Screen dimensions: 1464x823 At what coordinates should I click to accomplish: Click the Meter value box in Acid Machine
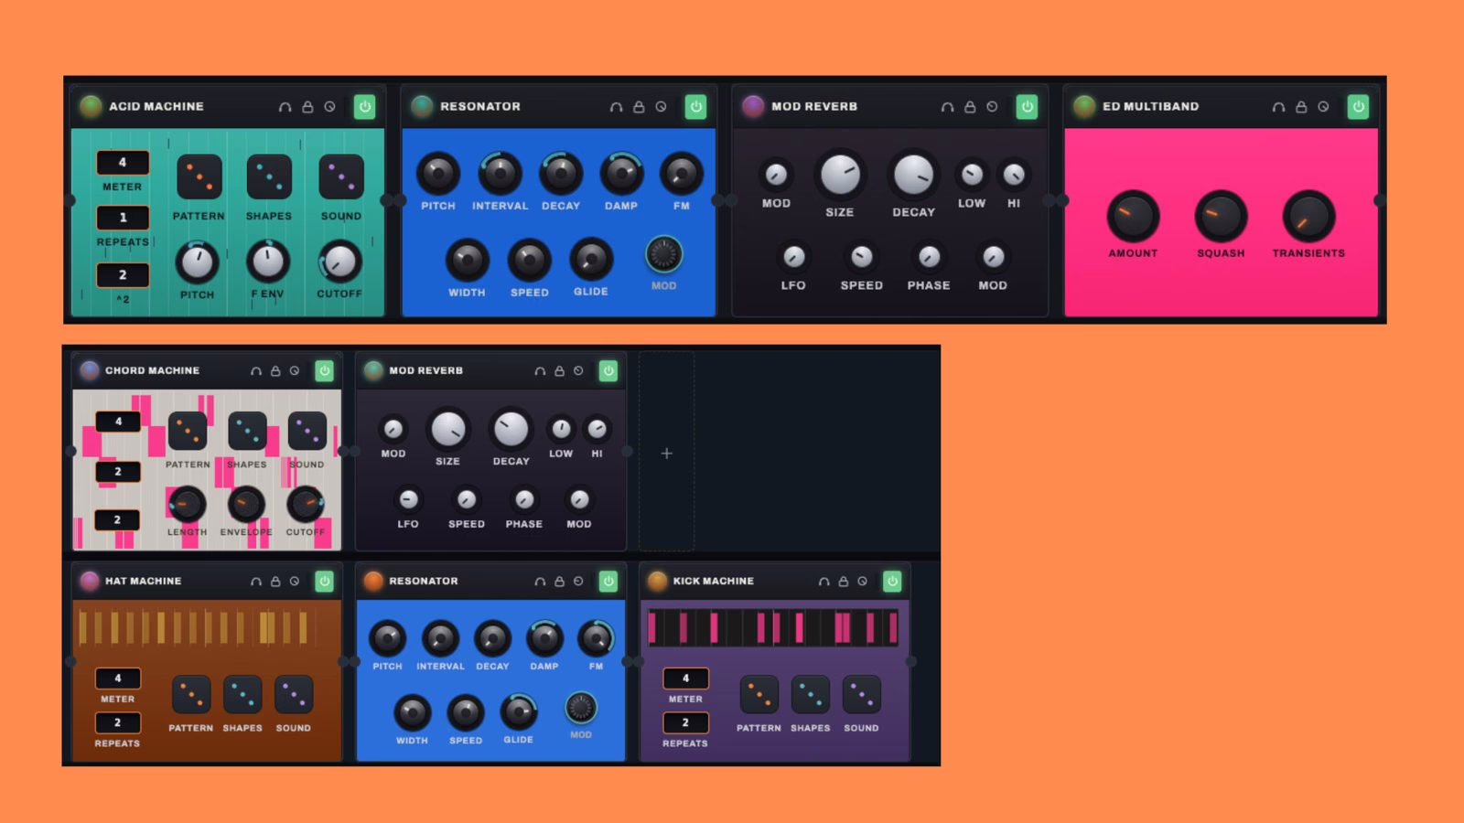123,163
